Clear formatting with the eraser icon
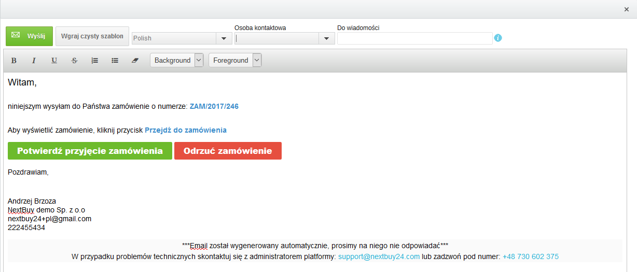This screenshot has height=272, width=637. click(x=135, y=61)
